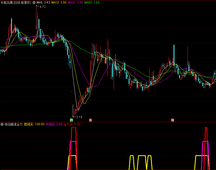Viewport: 216px width, 170px height.
Task: Select the MA5: 3.43 legend value
Action: (43, 3)
